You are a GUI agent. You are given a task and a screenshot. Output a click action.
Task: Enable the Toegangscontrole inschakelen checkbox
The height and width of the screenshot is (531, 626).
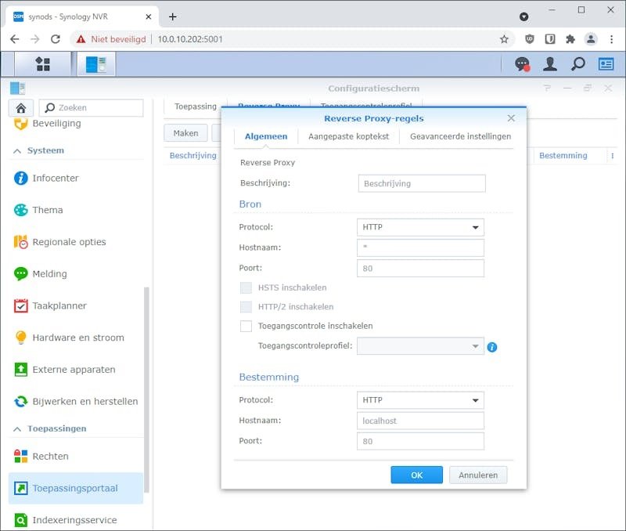point(246,326)
